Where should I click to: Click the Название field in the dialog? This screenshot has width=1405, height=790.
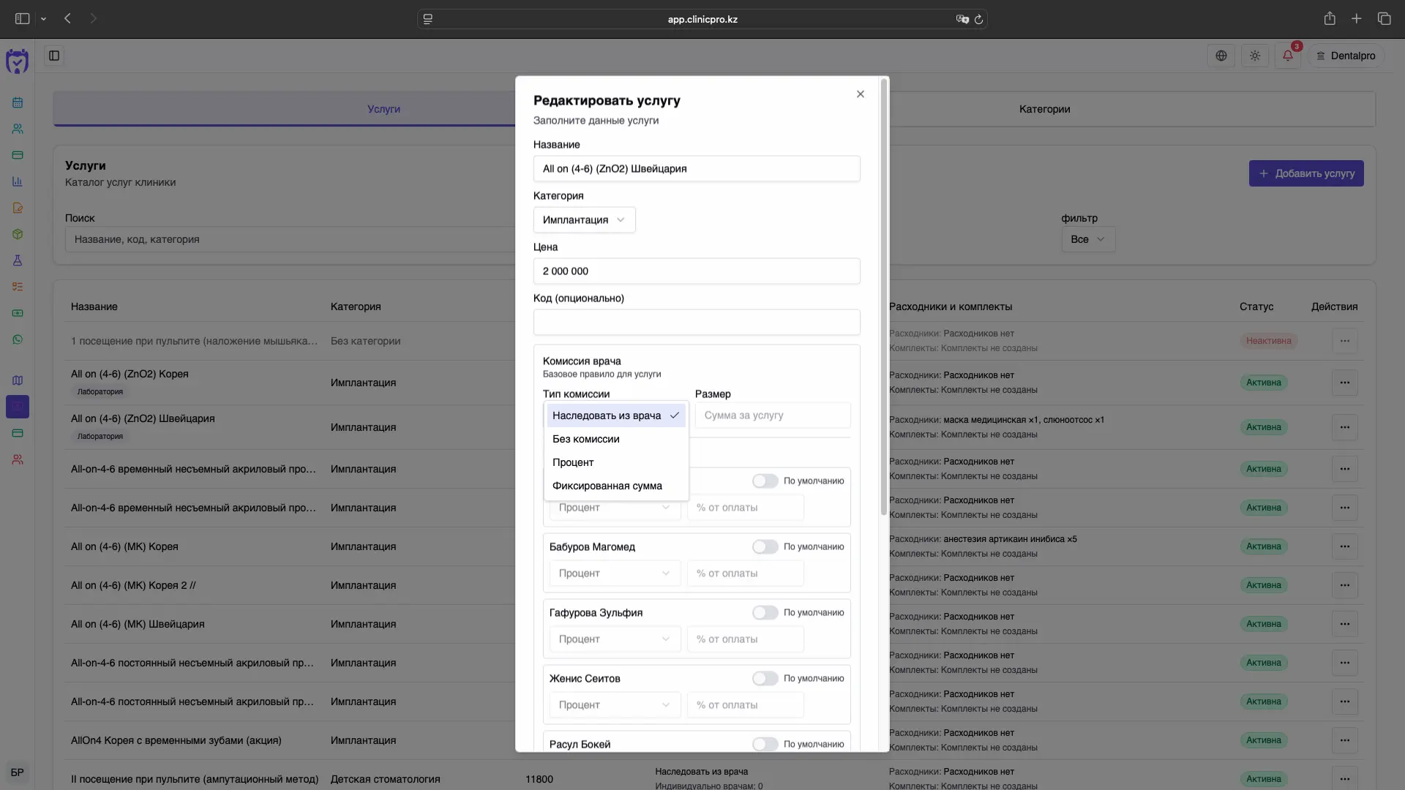tap(697, 169)
